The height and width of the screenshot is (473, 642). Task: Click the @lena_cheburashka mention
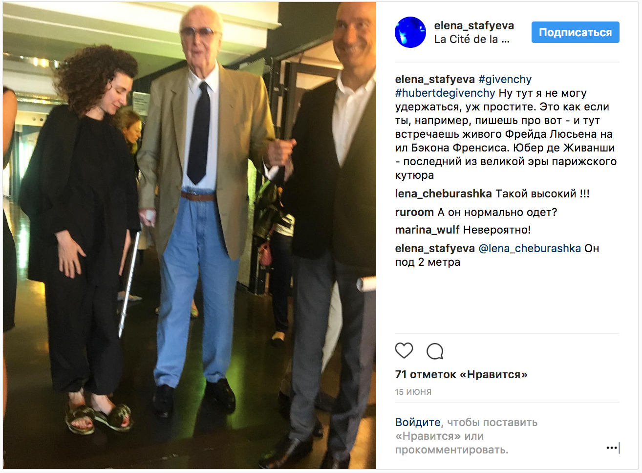point(530,248)
